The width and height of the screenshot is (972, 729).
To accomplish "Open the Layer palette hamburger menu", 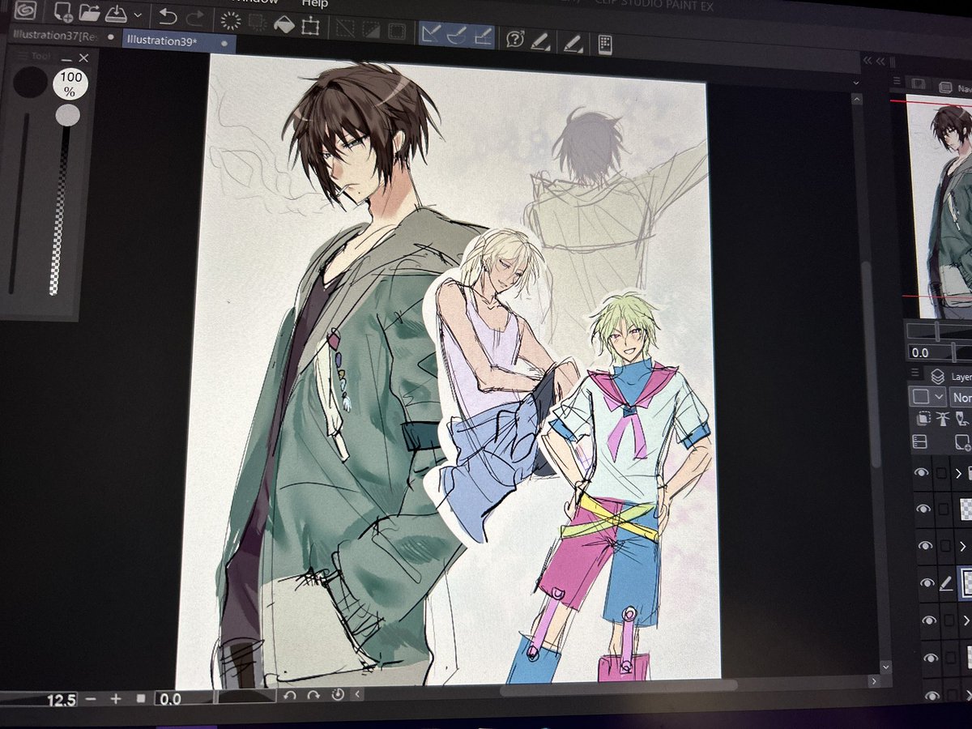I will tap(915, 373).
